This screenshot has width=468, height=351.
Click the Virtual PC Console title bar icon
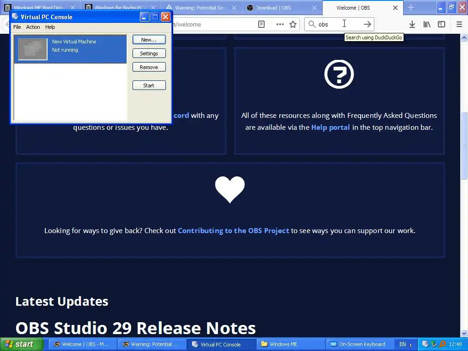point(15,17)
